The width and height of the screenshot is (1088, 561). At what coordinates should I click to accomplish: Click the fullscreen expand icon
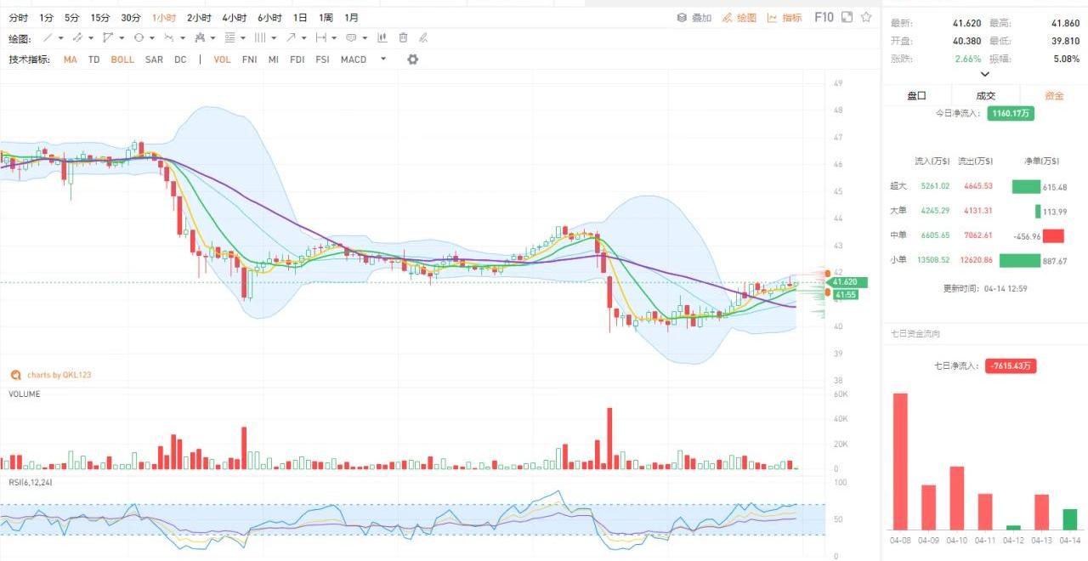point(847,17)
